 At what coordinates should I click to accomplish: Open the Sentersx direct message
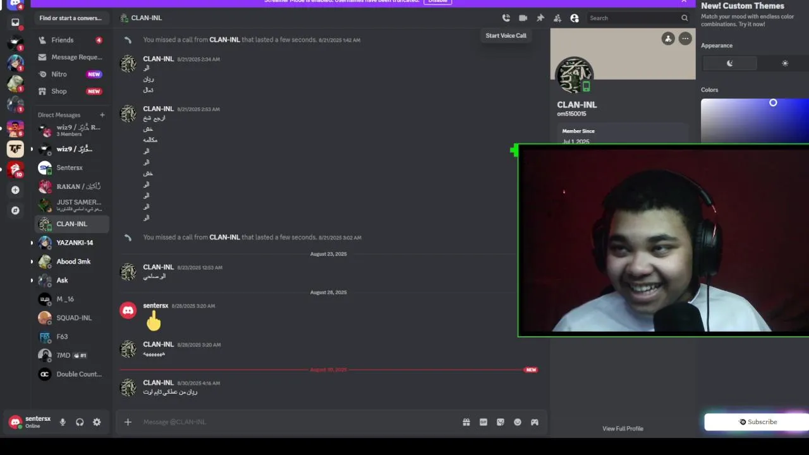(x=71, y=167)
